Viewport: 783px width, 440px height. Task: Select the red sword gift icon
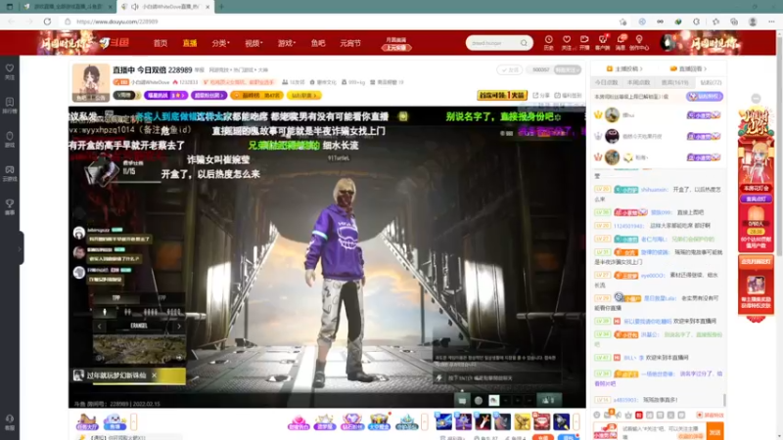click(483, 422)
